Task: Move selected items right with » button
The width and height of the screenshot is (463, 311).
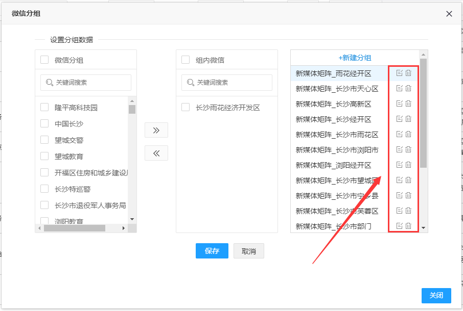Action: point(156,130)
